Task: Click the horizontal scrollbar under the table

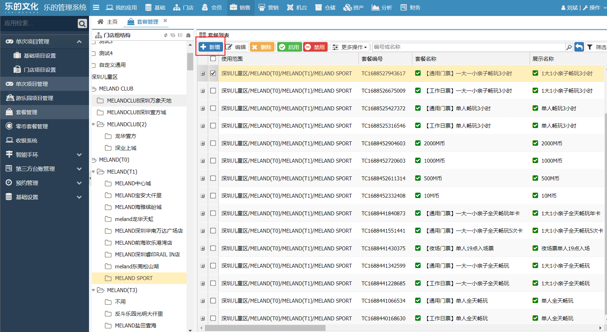Action: [265, 328]
